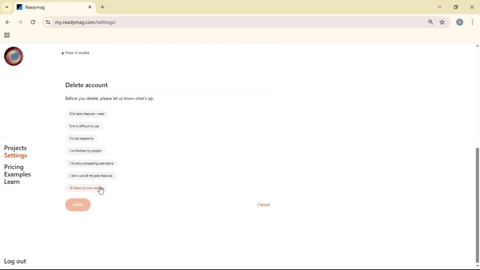Click the Readymag profile avatar image
This screenshot has width=480, height=270.
coord(13,56)
